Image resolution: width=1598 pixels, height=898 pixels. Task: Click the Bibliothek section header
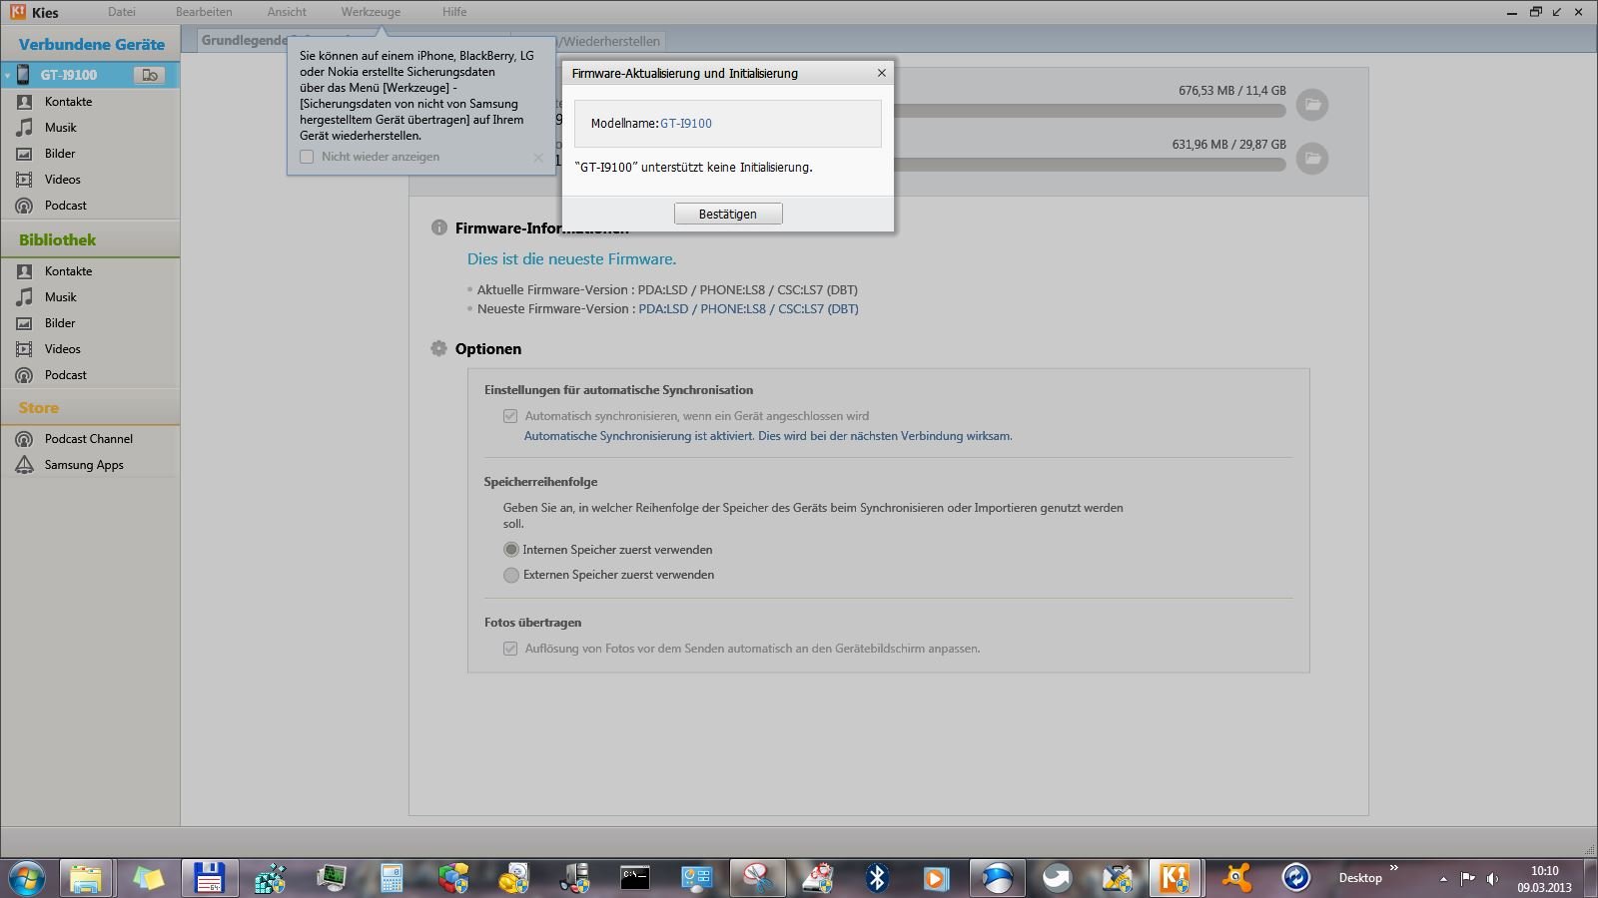tap(58, 240)
